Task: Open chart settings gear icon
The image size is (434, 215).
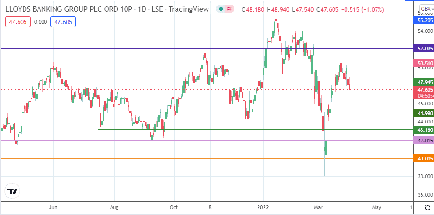Action: pyautogui.click(x=427, y=208)
